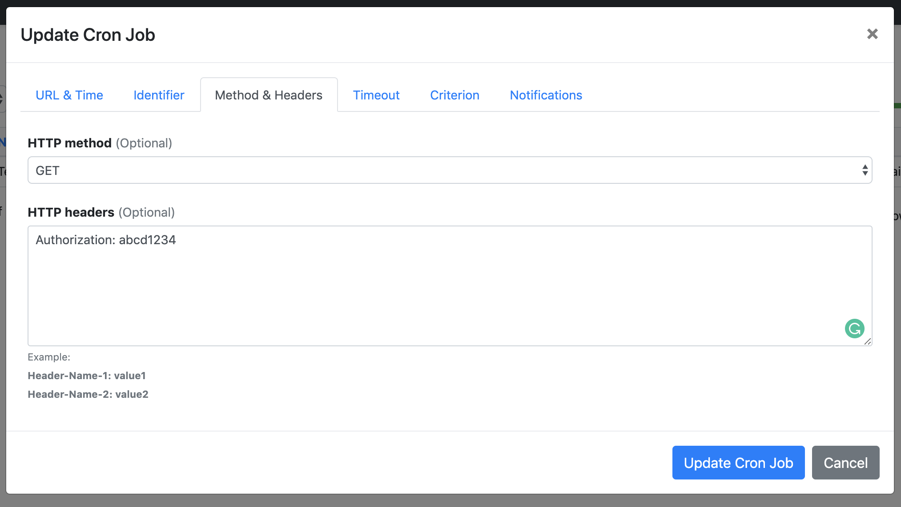This screenshot has width=901, height=507.
Task: Switch to the URL & Time tab
Action: pos(68,95)
